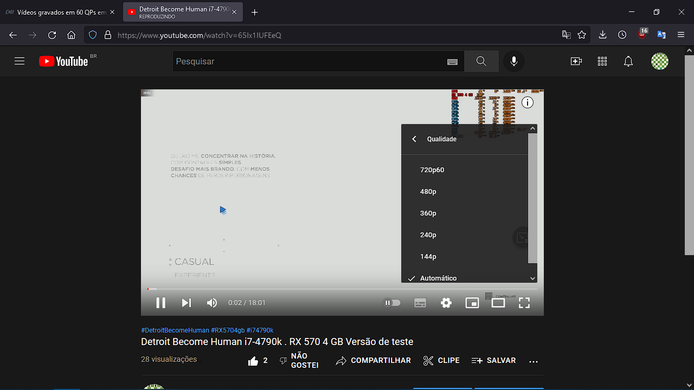Image resolution: width=694 pixels, height=390 pixels.
Task: Show video info card icon
Action: (x=528, y=102)
